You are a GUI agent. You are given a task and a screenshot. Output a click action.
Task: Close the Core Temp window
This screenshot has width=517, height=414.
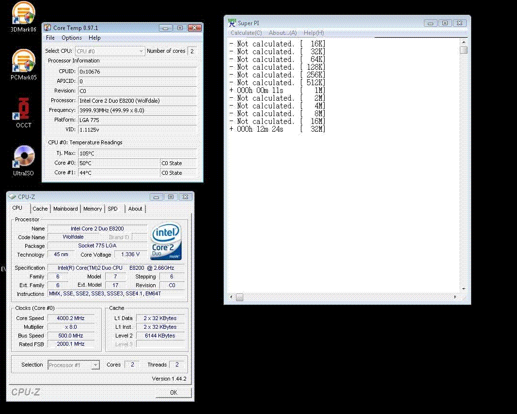[194, 28]
